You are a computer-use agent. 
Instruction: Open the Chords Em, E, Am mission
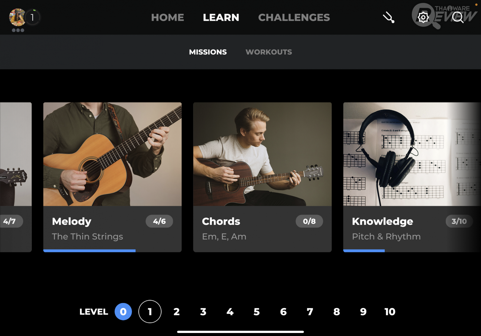click(x=262, y=162)
